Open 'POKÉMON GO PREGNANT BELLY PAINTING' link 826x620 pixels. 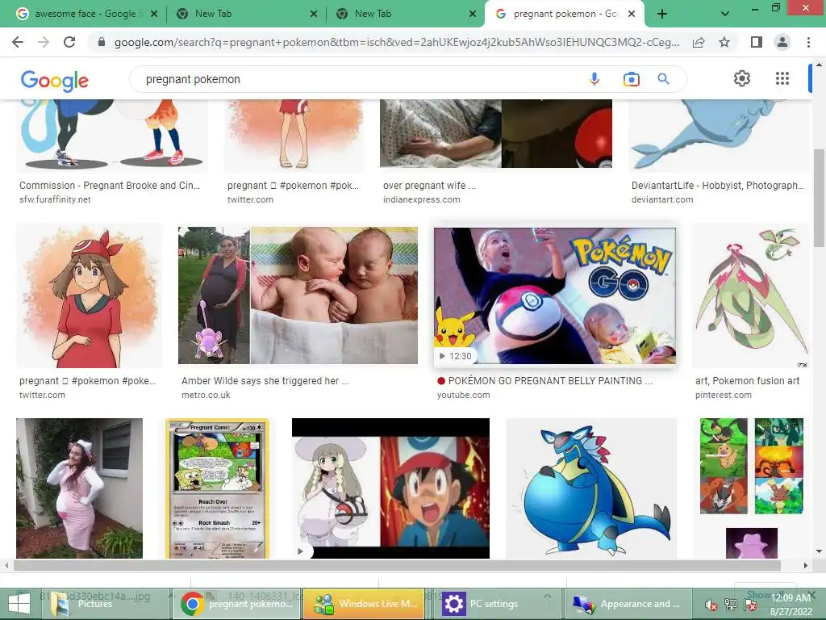coord(545,381)
